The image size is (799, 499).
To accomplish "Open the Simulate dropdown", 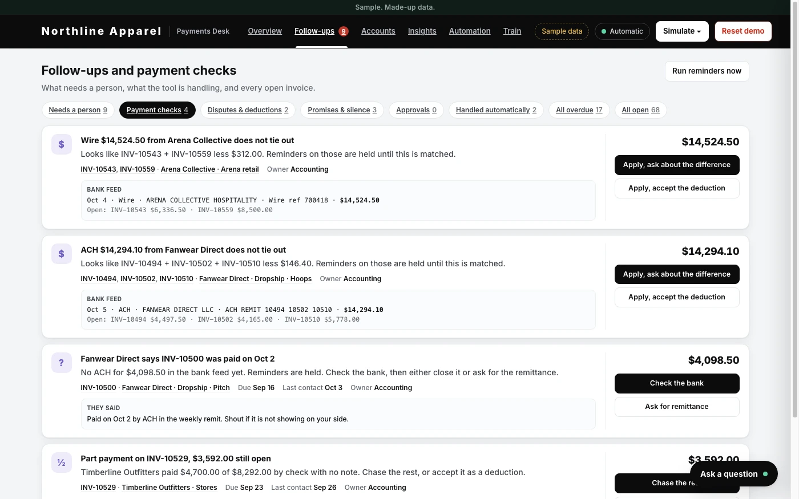I will tap(682, 31).
